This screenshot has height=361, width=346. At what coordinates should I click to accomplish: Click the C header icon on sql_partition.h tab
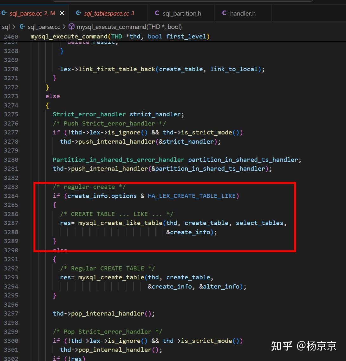[157, 13]
